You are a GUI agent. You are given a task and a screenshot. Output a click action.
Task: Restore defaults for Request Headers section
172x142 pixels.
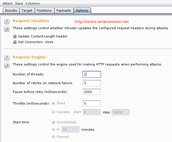click(x=7, y=29)
